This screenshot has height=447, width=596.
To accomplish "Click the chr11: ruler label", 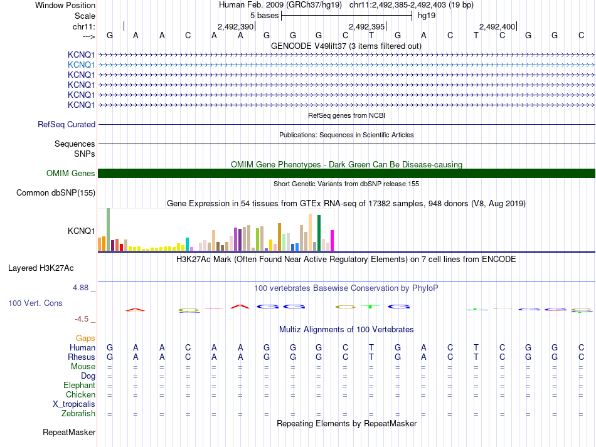I will (x=83, y=26).
